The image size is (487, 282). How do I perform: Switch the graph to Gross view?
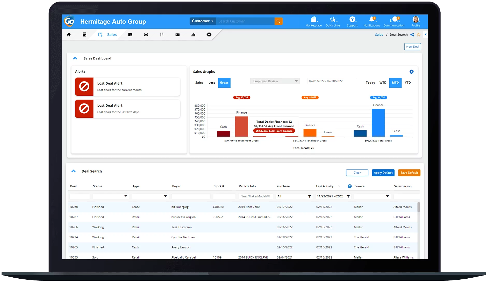click(x=224, y=83)
